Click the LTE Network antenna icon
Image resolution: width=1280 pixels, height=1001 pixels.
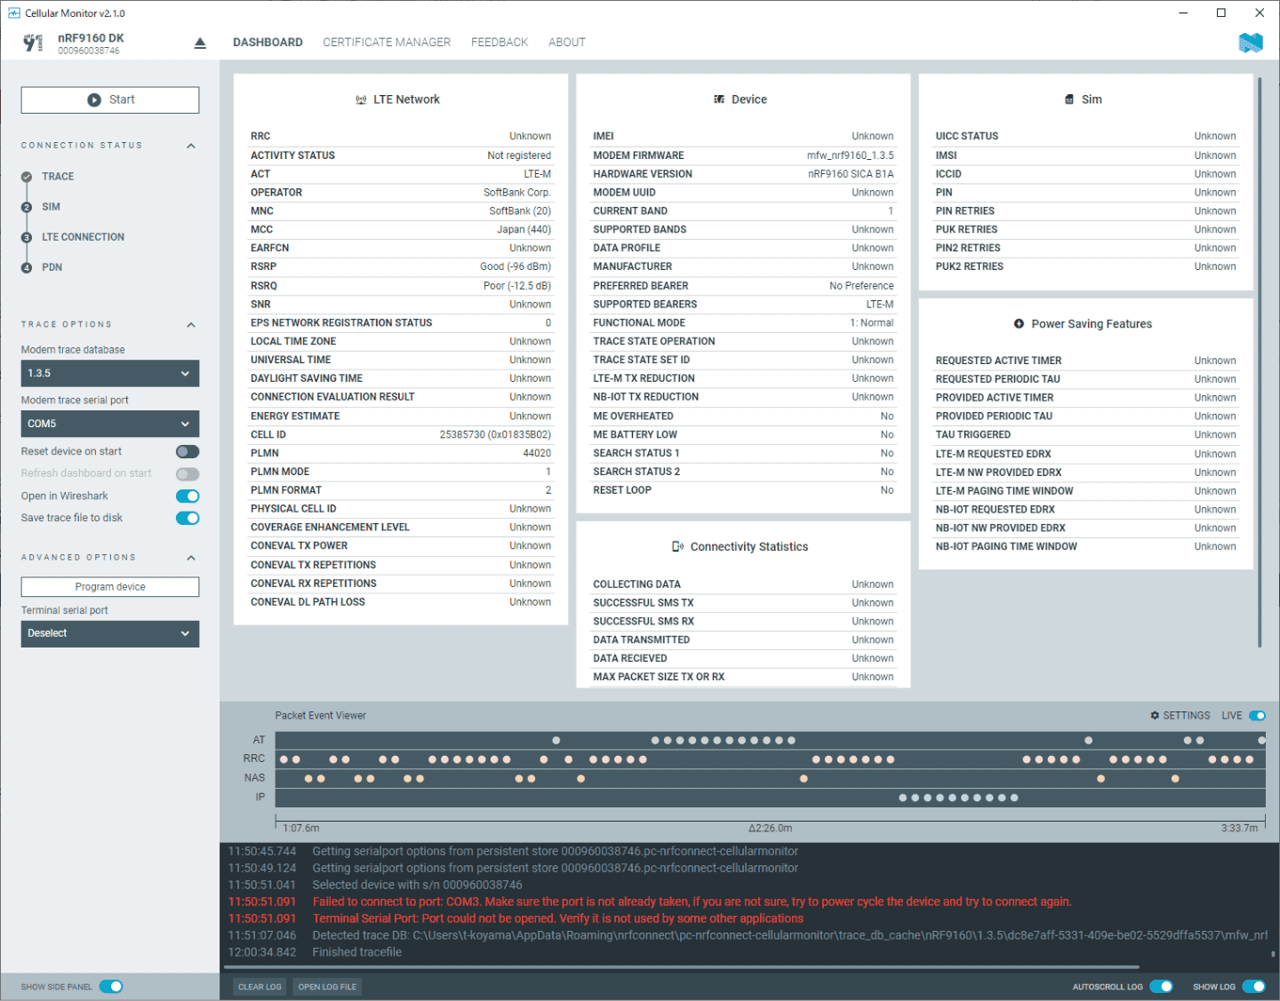tap(361, 100)
